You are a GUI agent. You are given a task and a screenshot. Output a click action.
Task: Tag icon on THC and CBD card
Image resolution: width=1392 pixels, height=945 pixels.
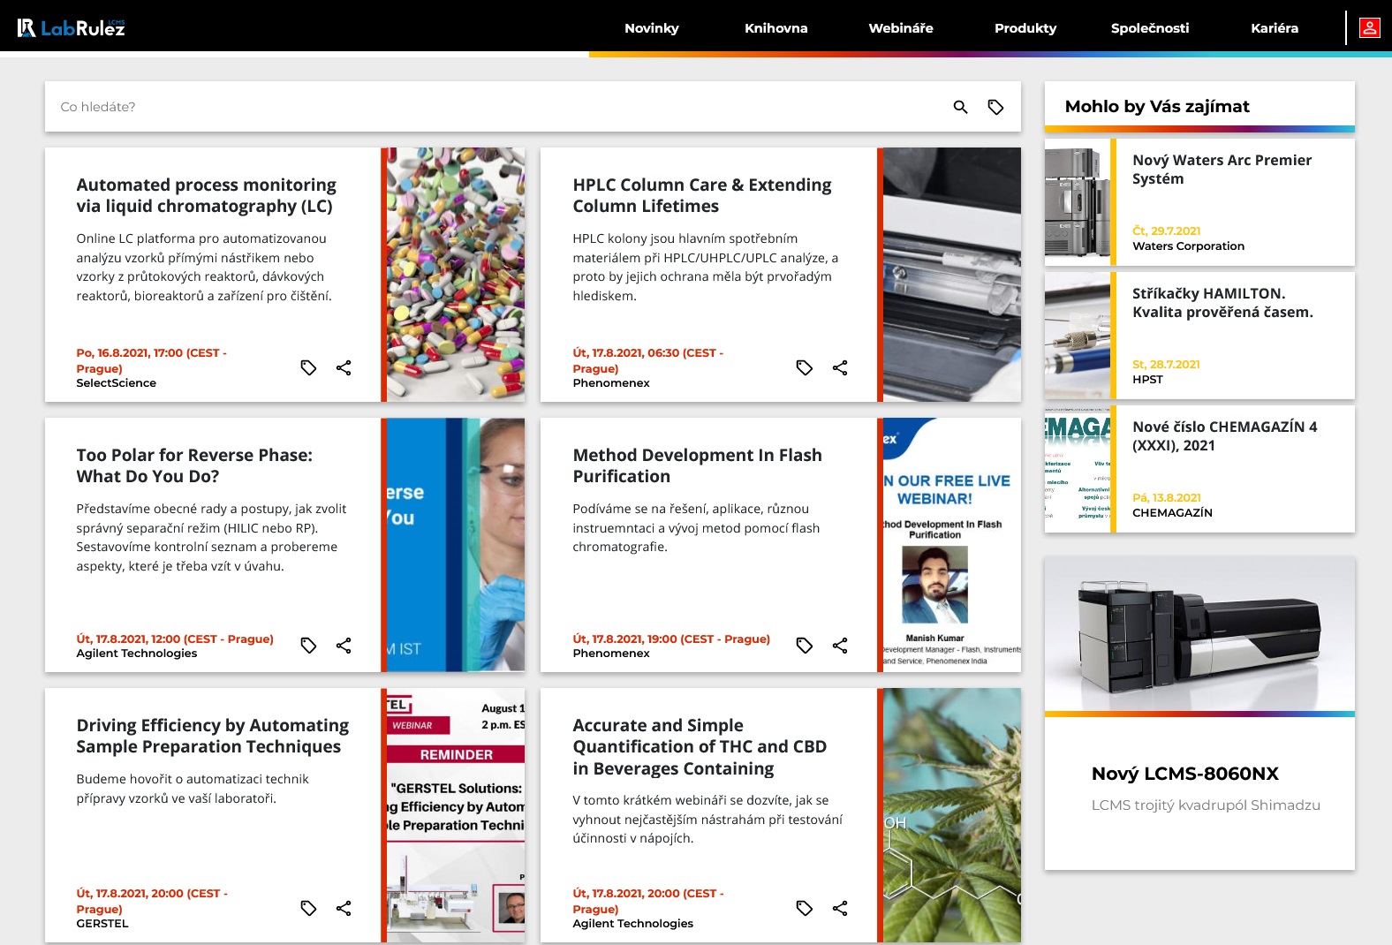click(804, 908)
